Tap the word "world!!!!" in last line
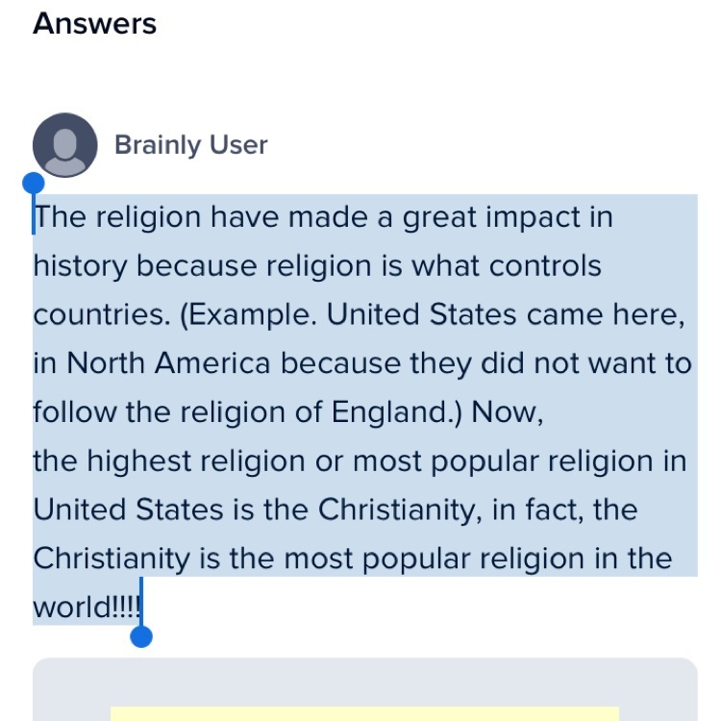 click(87, 607)
